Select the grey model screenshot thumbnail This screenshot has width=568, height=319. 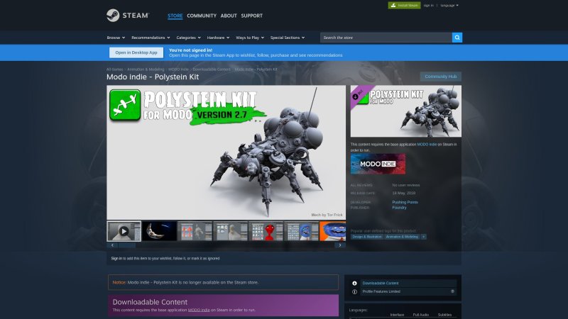coord(230,231)
